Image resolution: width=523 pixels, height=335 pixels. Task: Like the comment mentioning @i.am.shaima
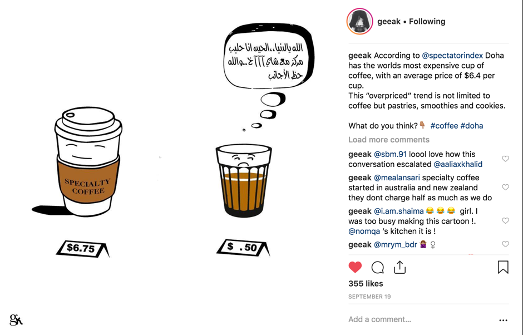tap(505, 220)
